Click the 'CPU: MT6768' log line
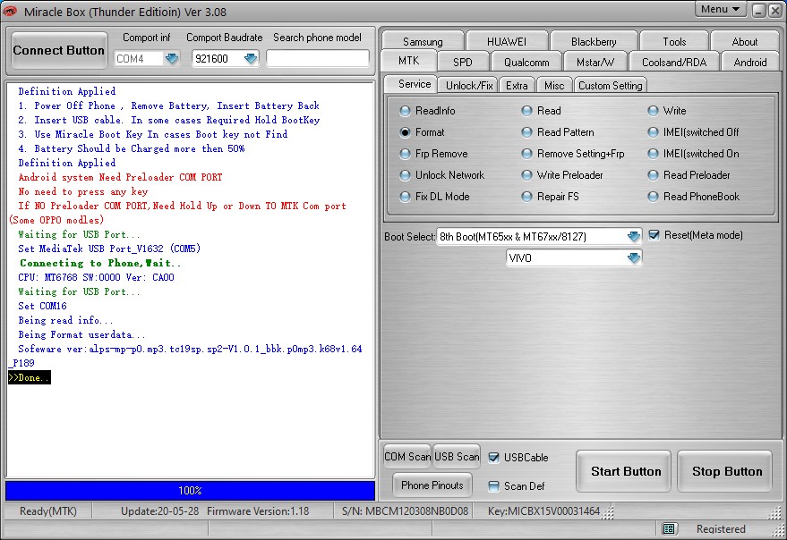The image size is (787, 540). tap(97, 277)
